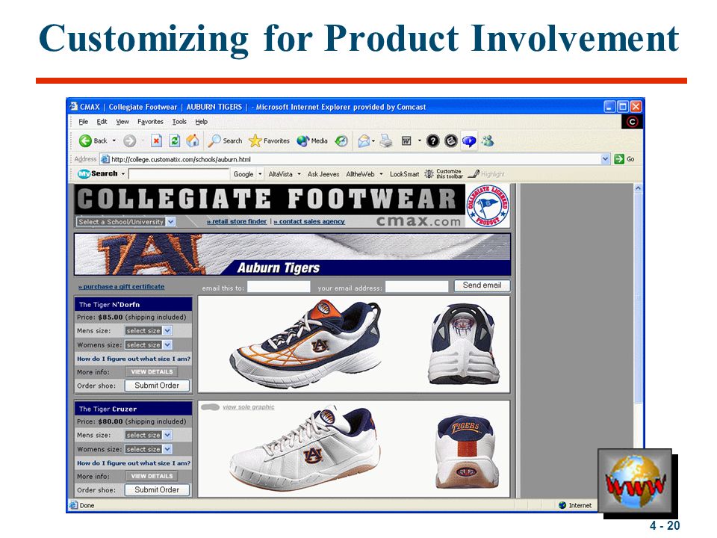Open the Google dropdown arrow
Screen dimensions: 717x538
(260, 174)
